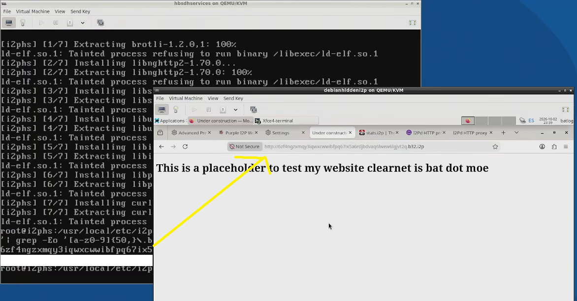
Task: Power on VM in hbsdhservices window
Action: [41, 23]
